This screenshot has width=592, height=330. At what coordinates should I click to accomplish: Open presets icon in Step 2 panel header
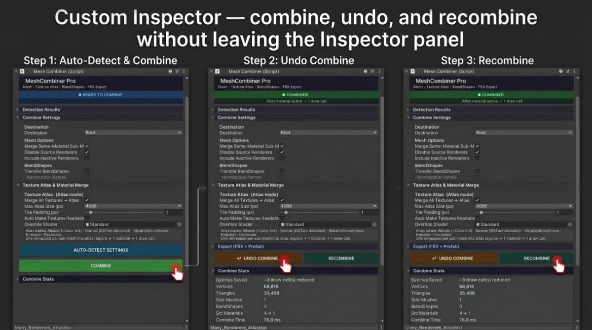[372, 72]
